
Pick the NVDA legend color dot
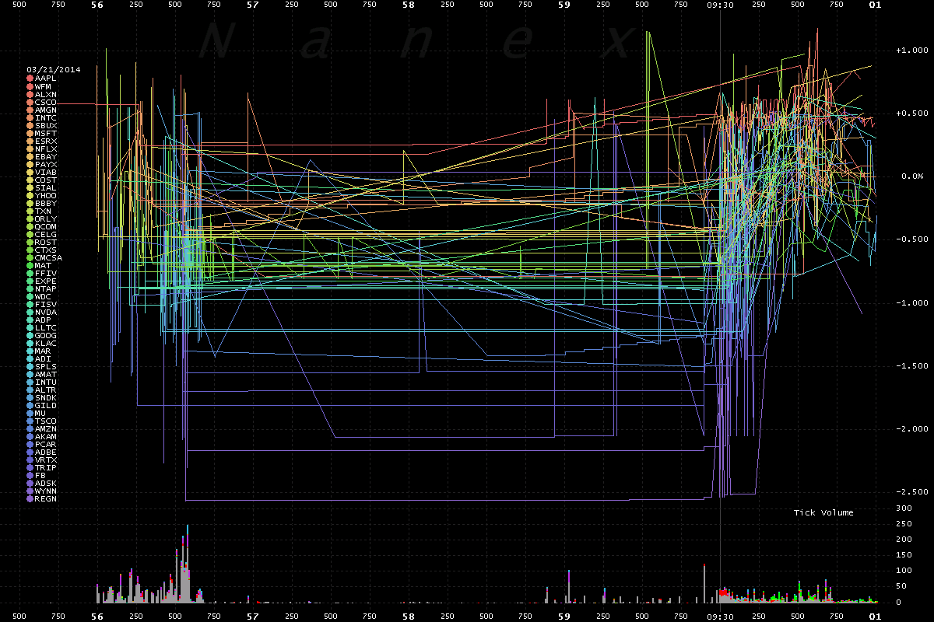point(30,312)
